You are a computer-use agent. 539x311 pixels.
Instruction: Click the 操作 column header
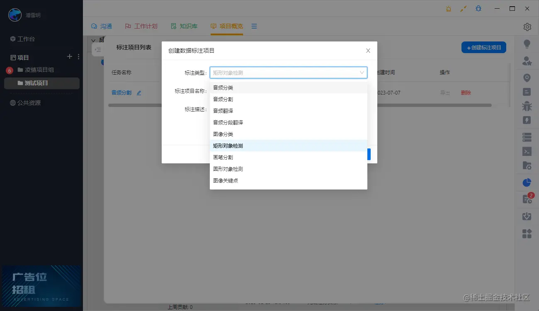click(x=445, y=72)
